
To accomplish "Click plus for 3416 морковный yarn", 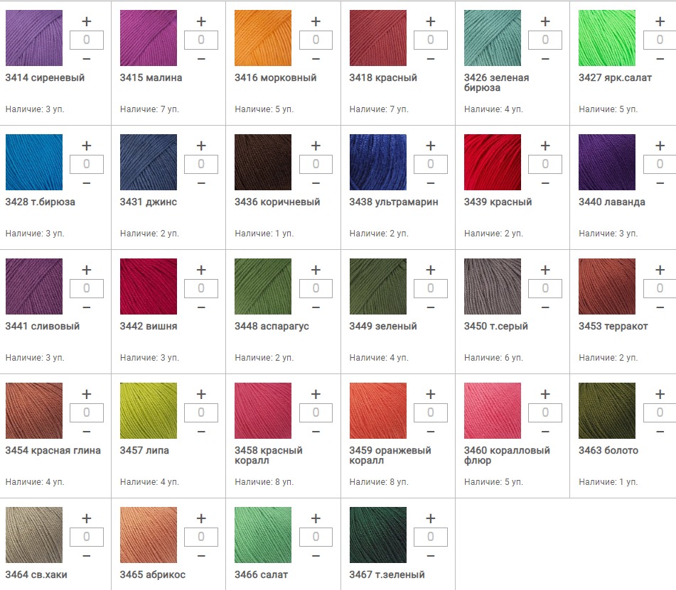I will coord(316,21).
